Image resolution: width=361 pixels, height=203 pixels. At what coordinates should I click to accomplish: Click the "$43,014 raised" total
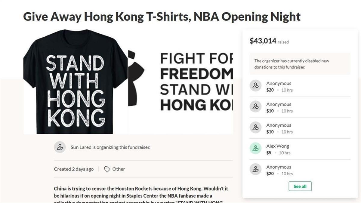pos(269,41)
